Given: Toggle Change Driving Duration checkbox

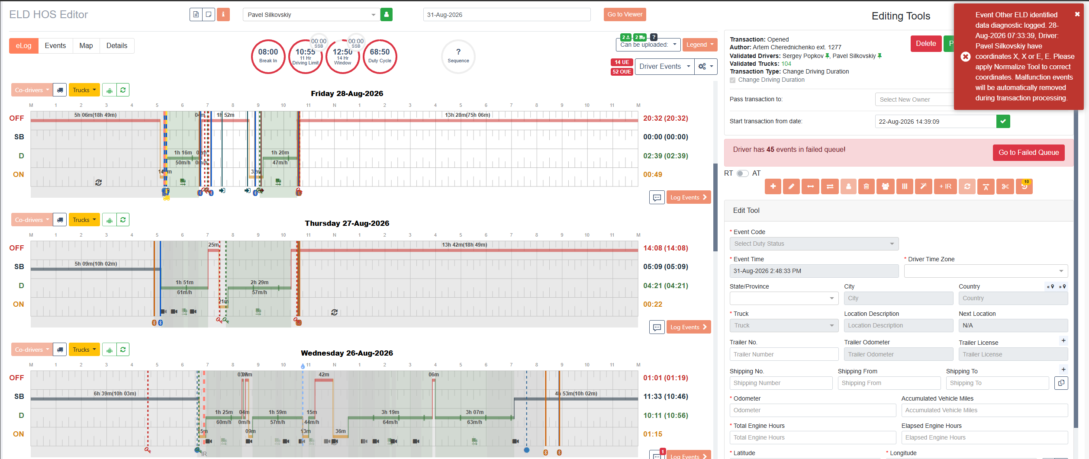Looking at the screenshot, I should tap(732, 80).
